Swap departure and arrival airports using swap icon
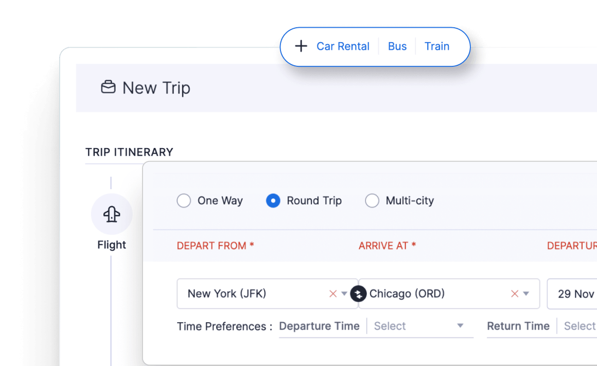 point(359,294)
